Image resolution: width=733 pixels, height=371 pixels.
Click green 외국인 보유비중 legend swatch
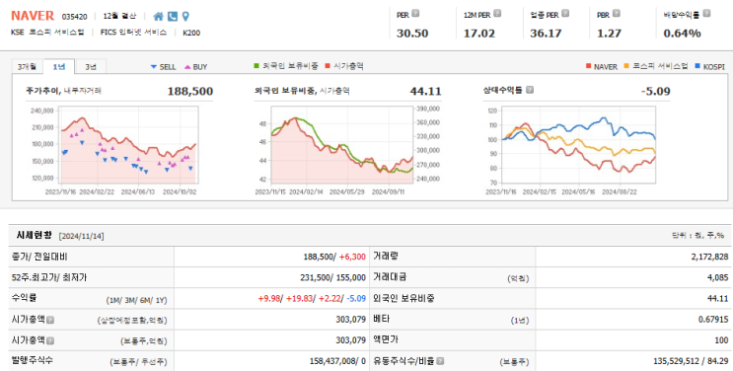257,66
